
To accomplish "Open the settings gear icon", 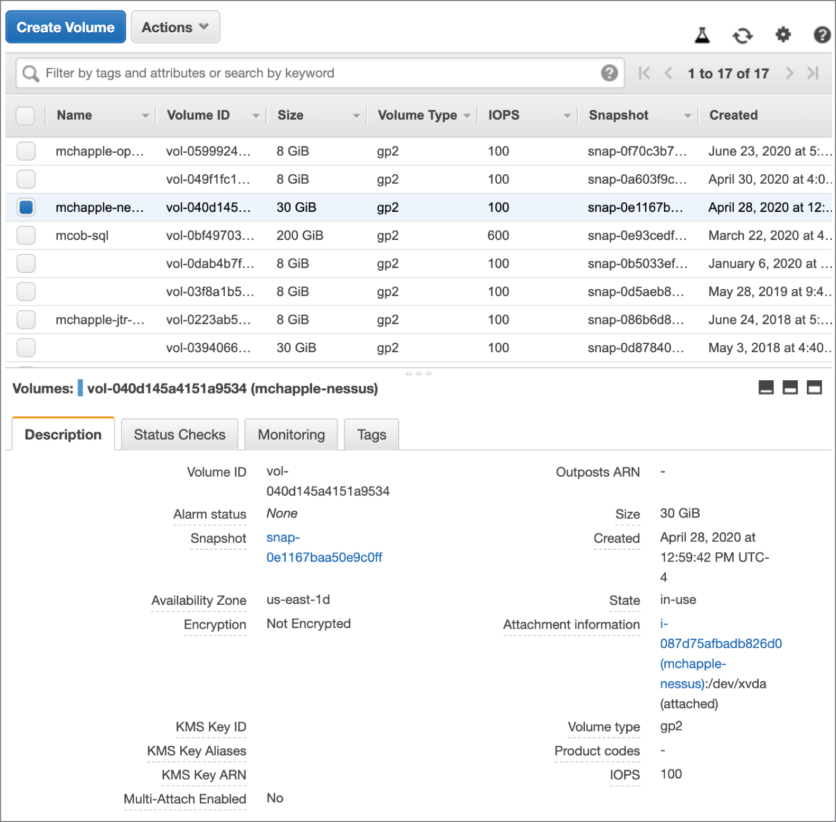I will point(783,35).
